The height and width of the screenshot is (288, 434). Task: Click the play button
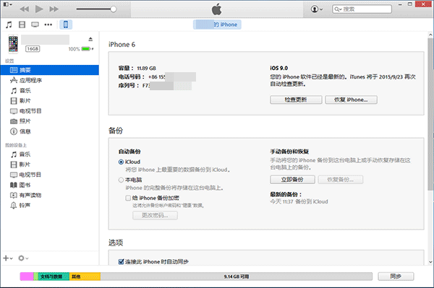[39, 9]
